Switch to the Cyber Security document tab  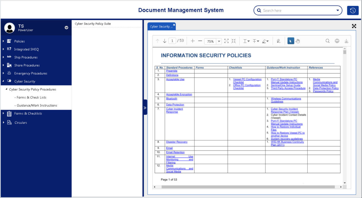pos(160,26)
